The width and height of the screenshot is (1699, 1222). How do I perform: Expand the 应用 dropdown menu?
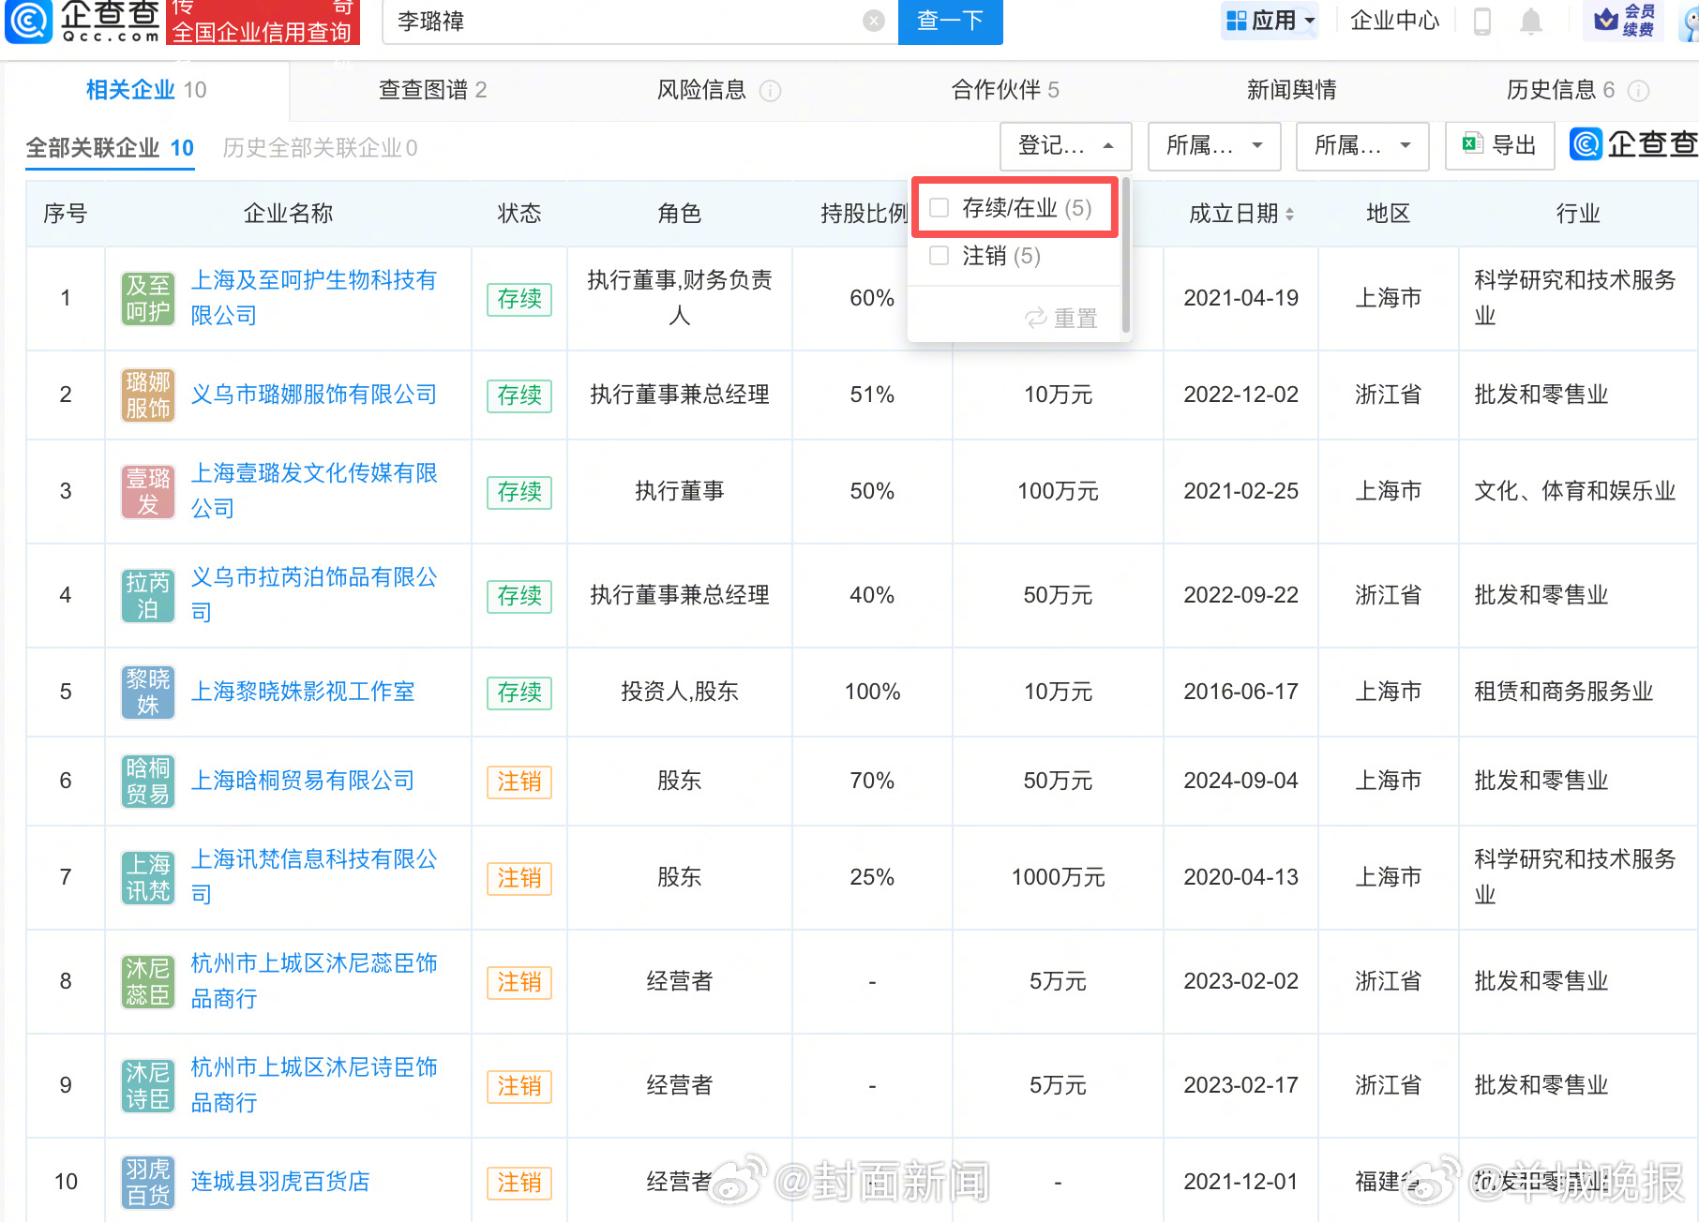tap(1270, 21)
